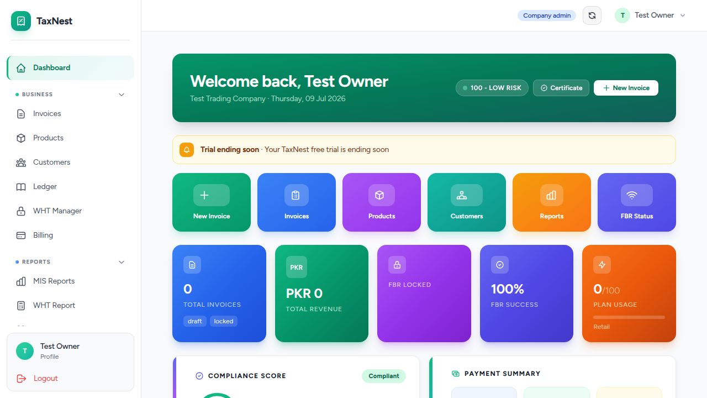Click the Ledger book icon in sidebar
This screenshot has height=398, width=707.
coord(21,187)
